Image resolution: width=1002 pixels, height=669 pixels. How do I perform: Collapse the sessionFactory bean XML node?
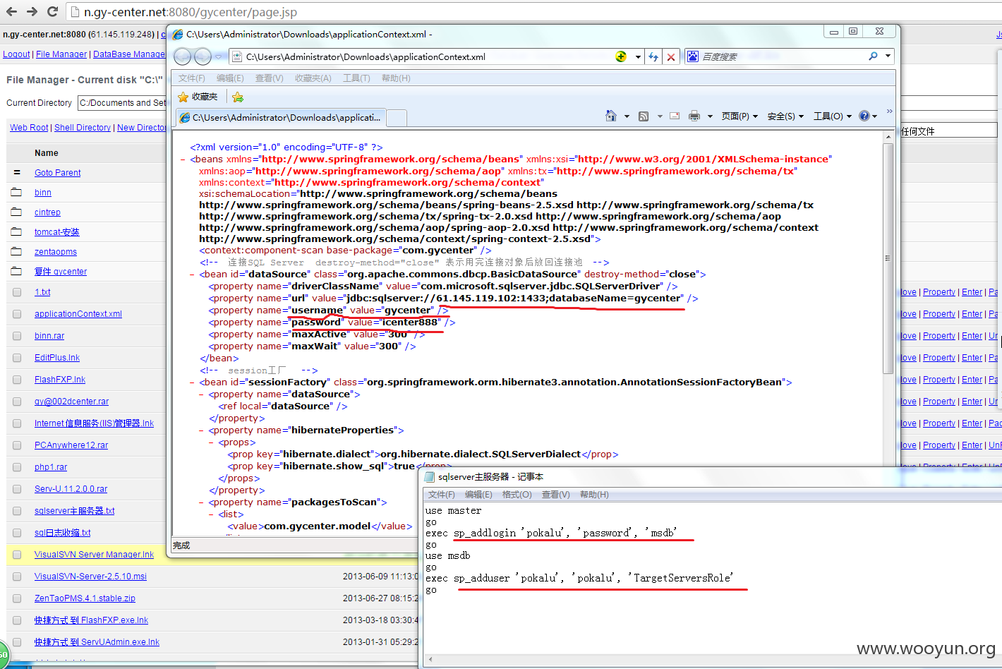pos(193,382)
